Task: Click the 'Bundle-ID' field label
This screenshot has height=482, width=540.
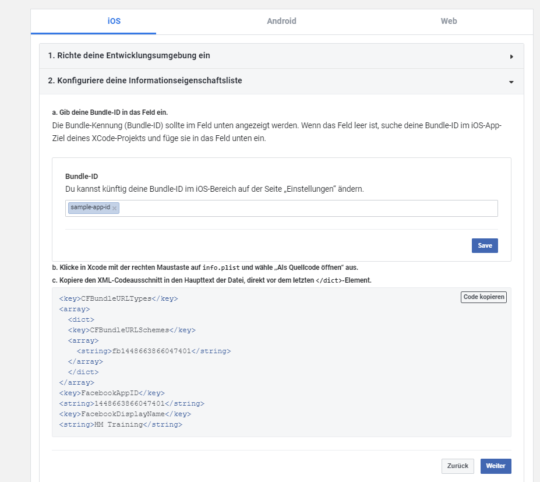Action: [82, 177]
